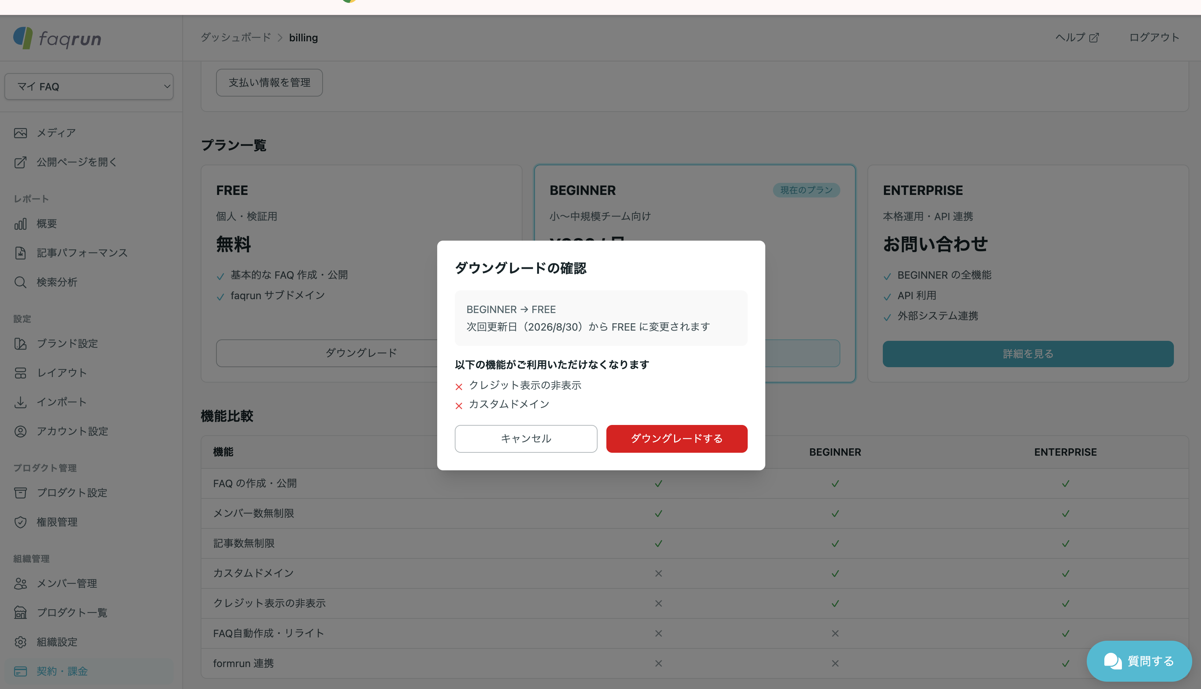Click the 公開ページを開く external link icon
The height and width of the screenshot is (689, 1201).
(x=21, y=162)
